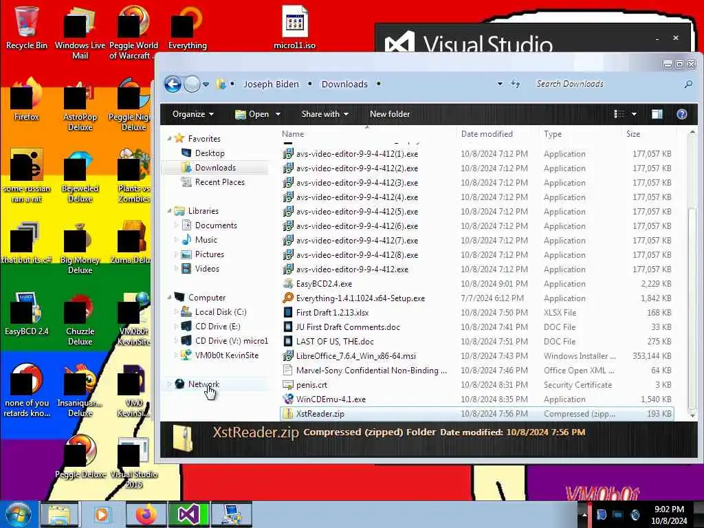The width and height of the screenshot is (704, 528).
Task: Click the Open toolbar button
Action: (252, 114)
